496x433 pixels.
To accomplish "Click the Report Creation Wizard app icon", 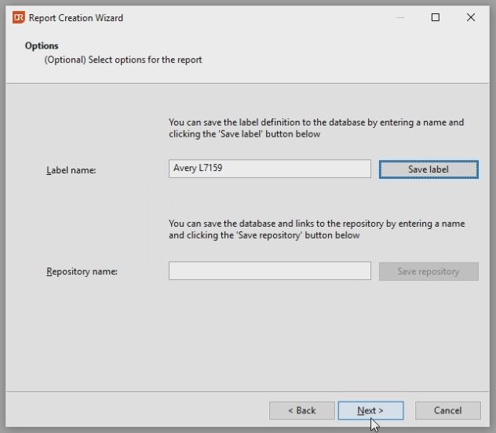I will (x=18, y=17).
